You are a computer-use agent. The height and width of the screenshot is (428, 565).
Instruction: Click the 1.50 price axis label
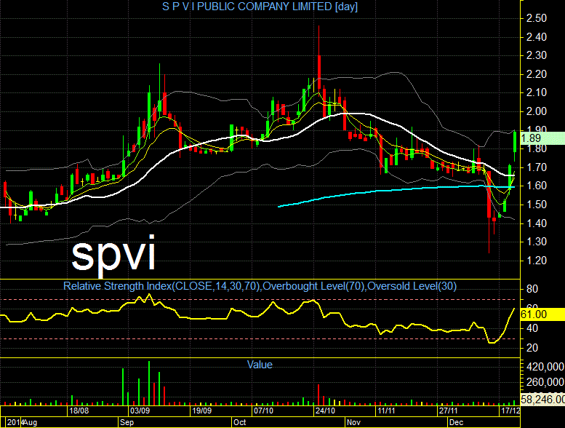point(537,205)
